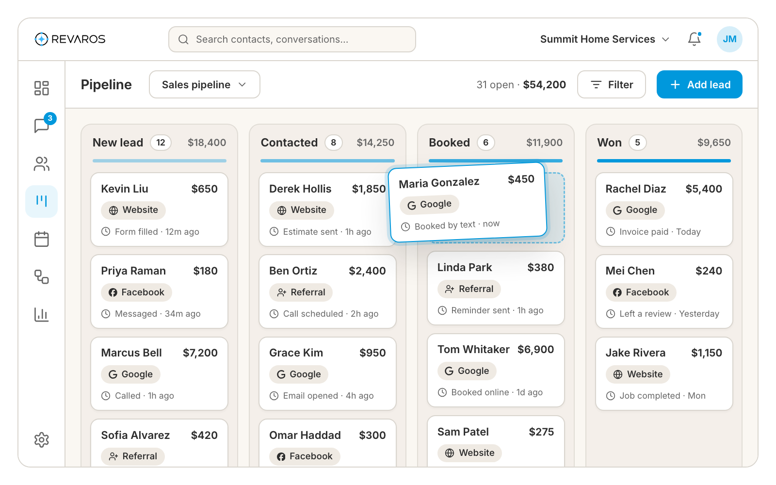The height and width of the screenshot is (485, 776).
Task: Click the Revaros logo
Action: click(70, 39)
